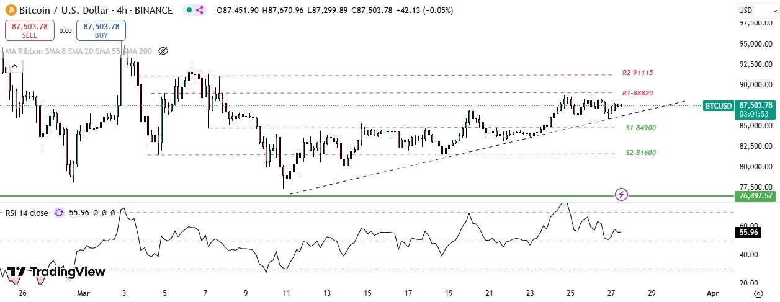Click the Bitcoin symbol logo icon
Screen dimensions: 780x302
click(x=10, y=11)
